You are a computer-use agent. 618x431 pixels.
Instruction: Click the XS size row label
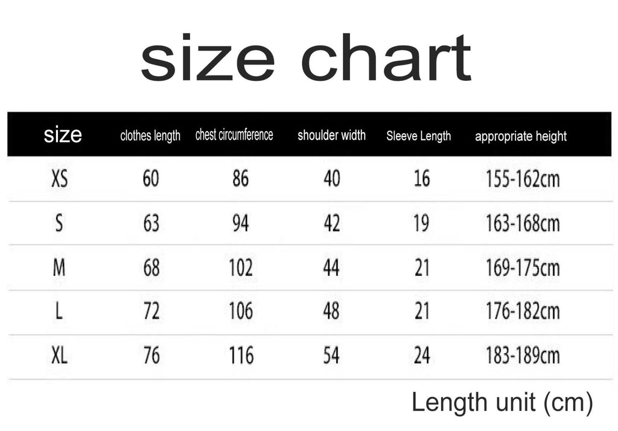[x=60, y=179]
